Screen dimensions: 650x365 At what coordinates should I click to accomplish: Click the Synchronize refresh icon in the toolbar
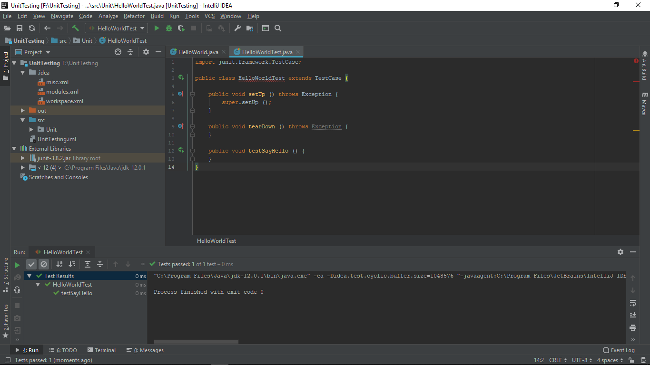[x=32, y=29]
